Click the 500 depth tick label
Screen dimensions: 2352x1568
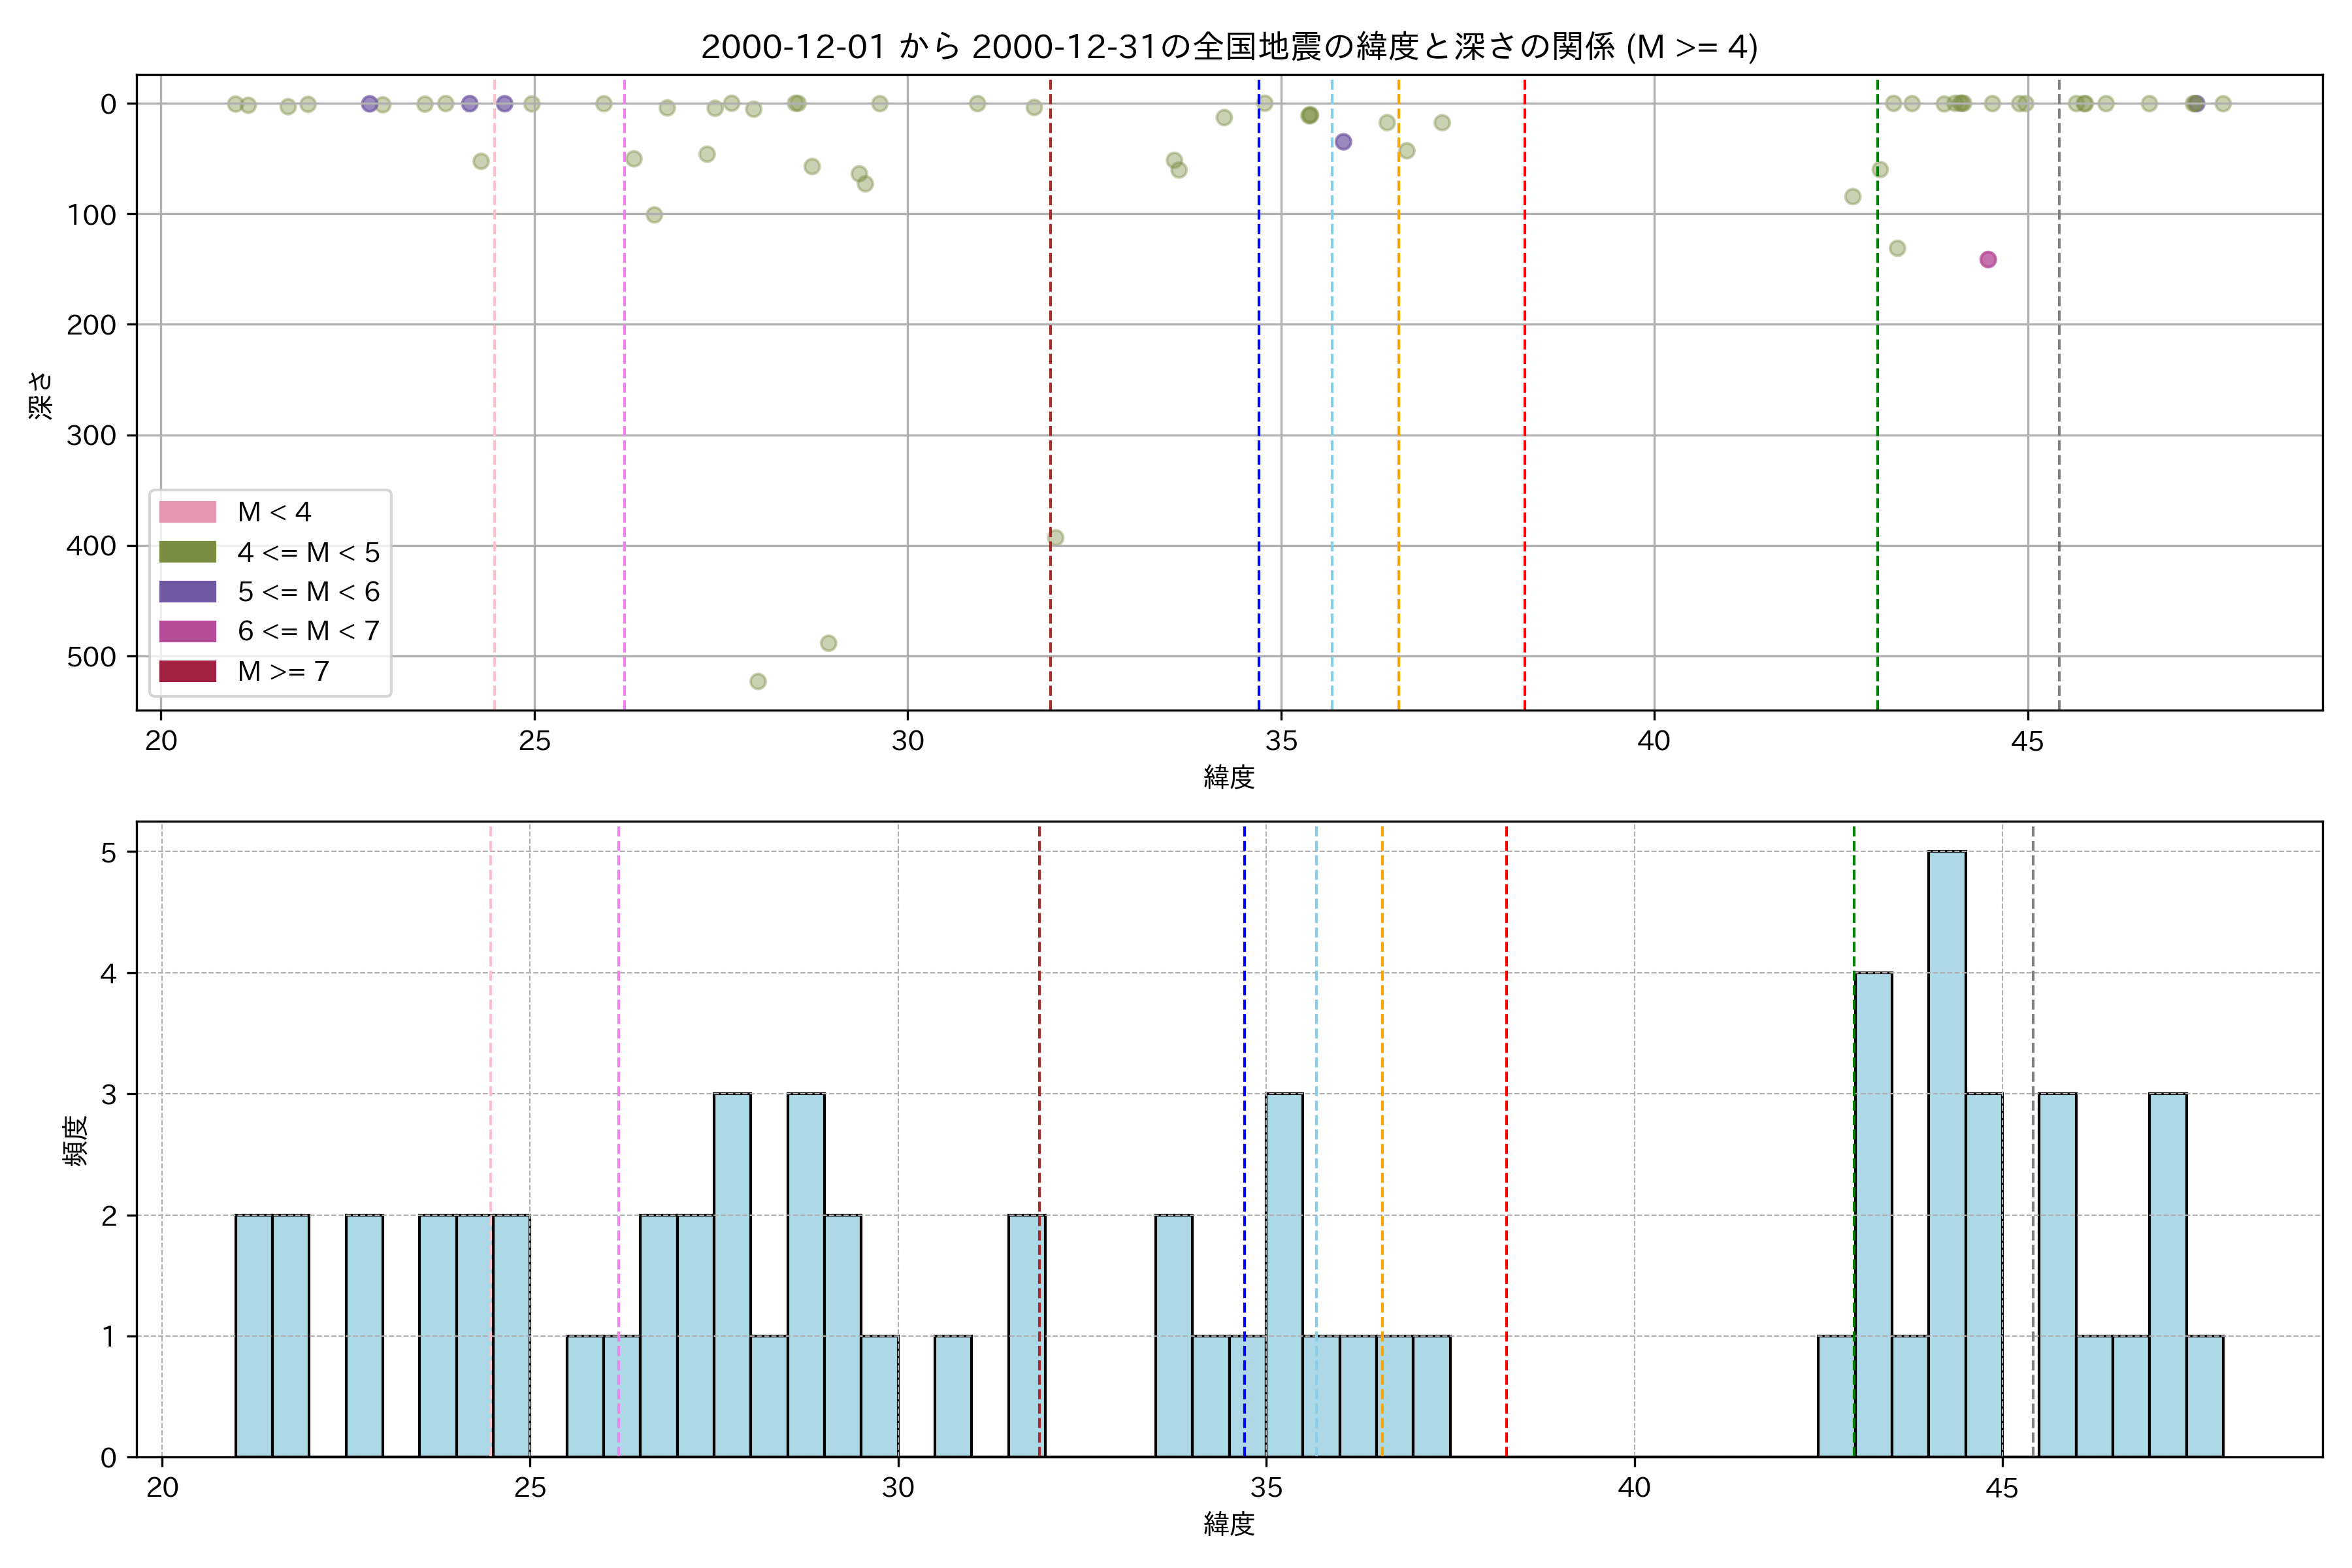[91, 657]
